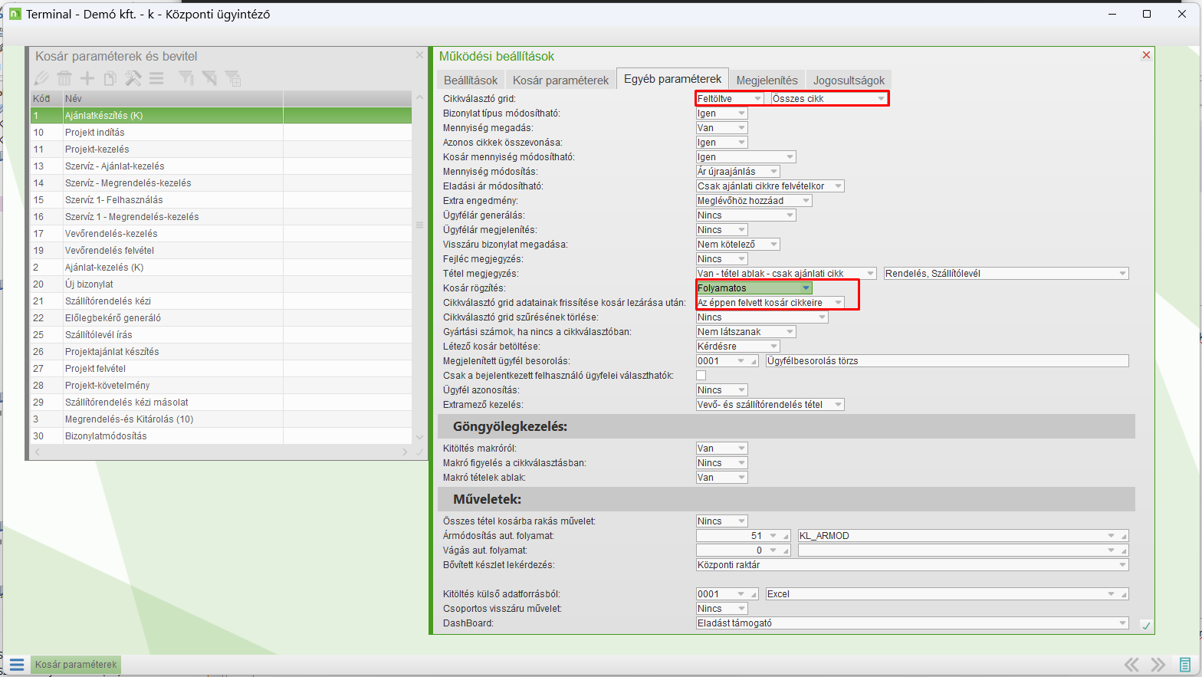This screenshot has height=677, width=1202.
Task: Select the Vevőrendelés felvétel row
Action: (x=221, y=251)
